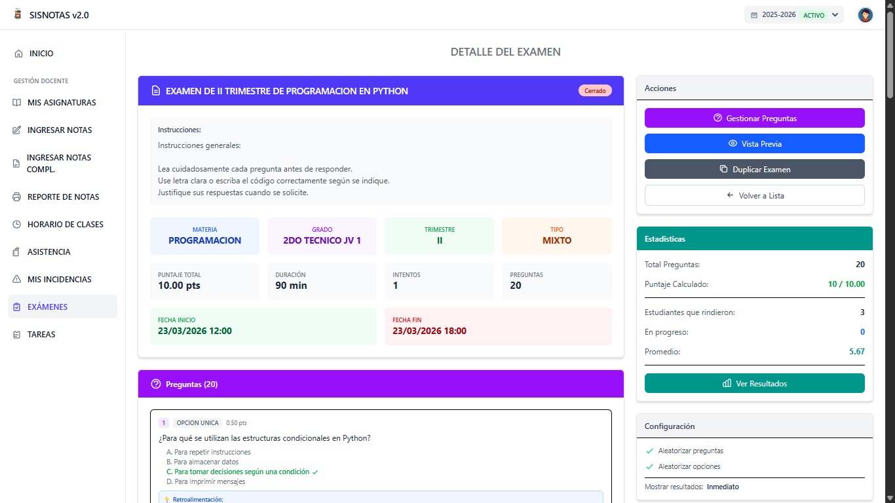The image size is (895, 503).
Task: Click the check mark after answer option C
Action: [315, 472]
